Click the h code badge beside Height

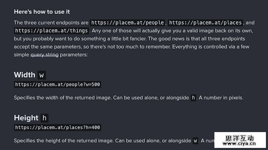coord(44,118)
